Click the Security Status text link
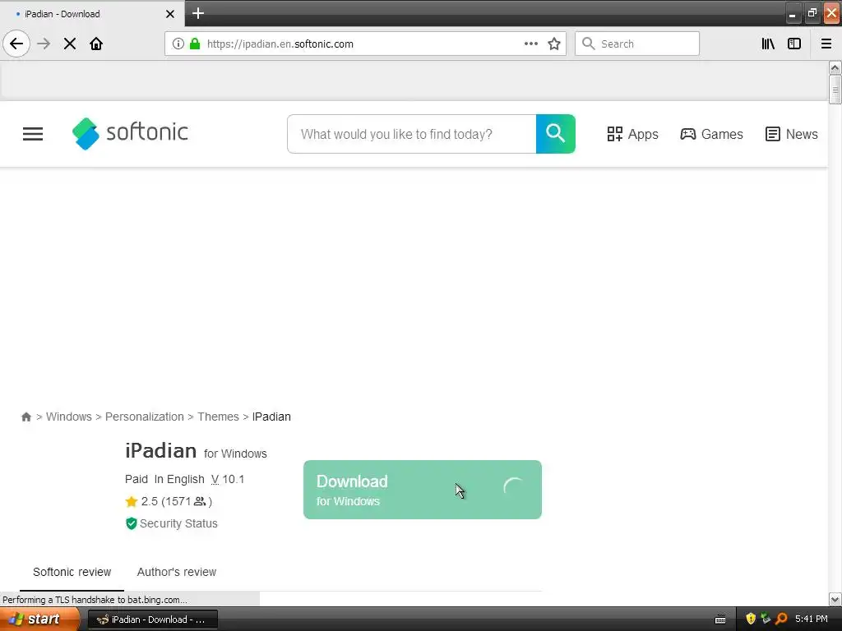Viewport: 842px width, 631px height. pyautogui.click(x=178, y=523)
